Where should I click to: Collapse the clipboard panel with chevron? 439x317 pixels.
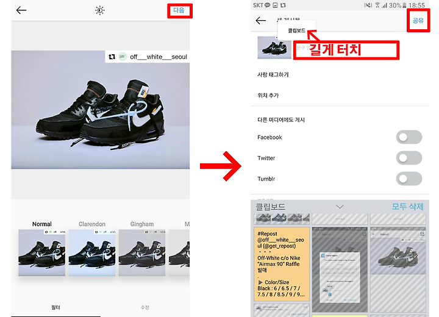340,207
